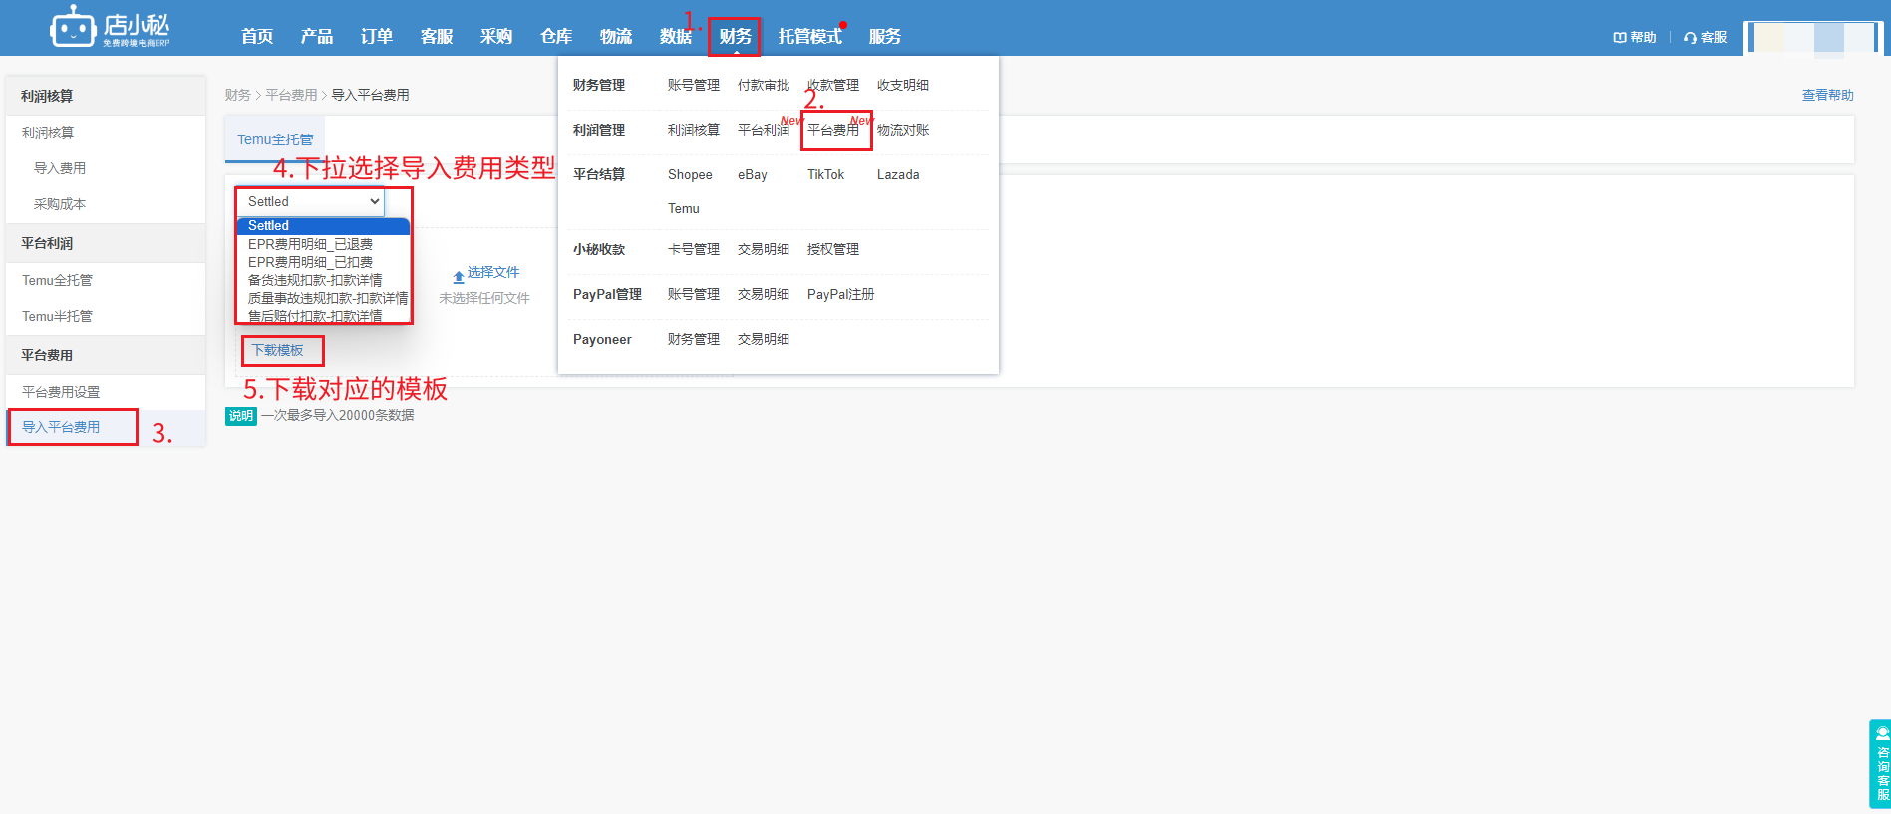Open the 首页 top navigation item
1891x814 pixels.
pos(257,36)
